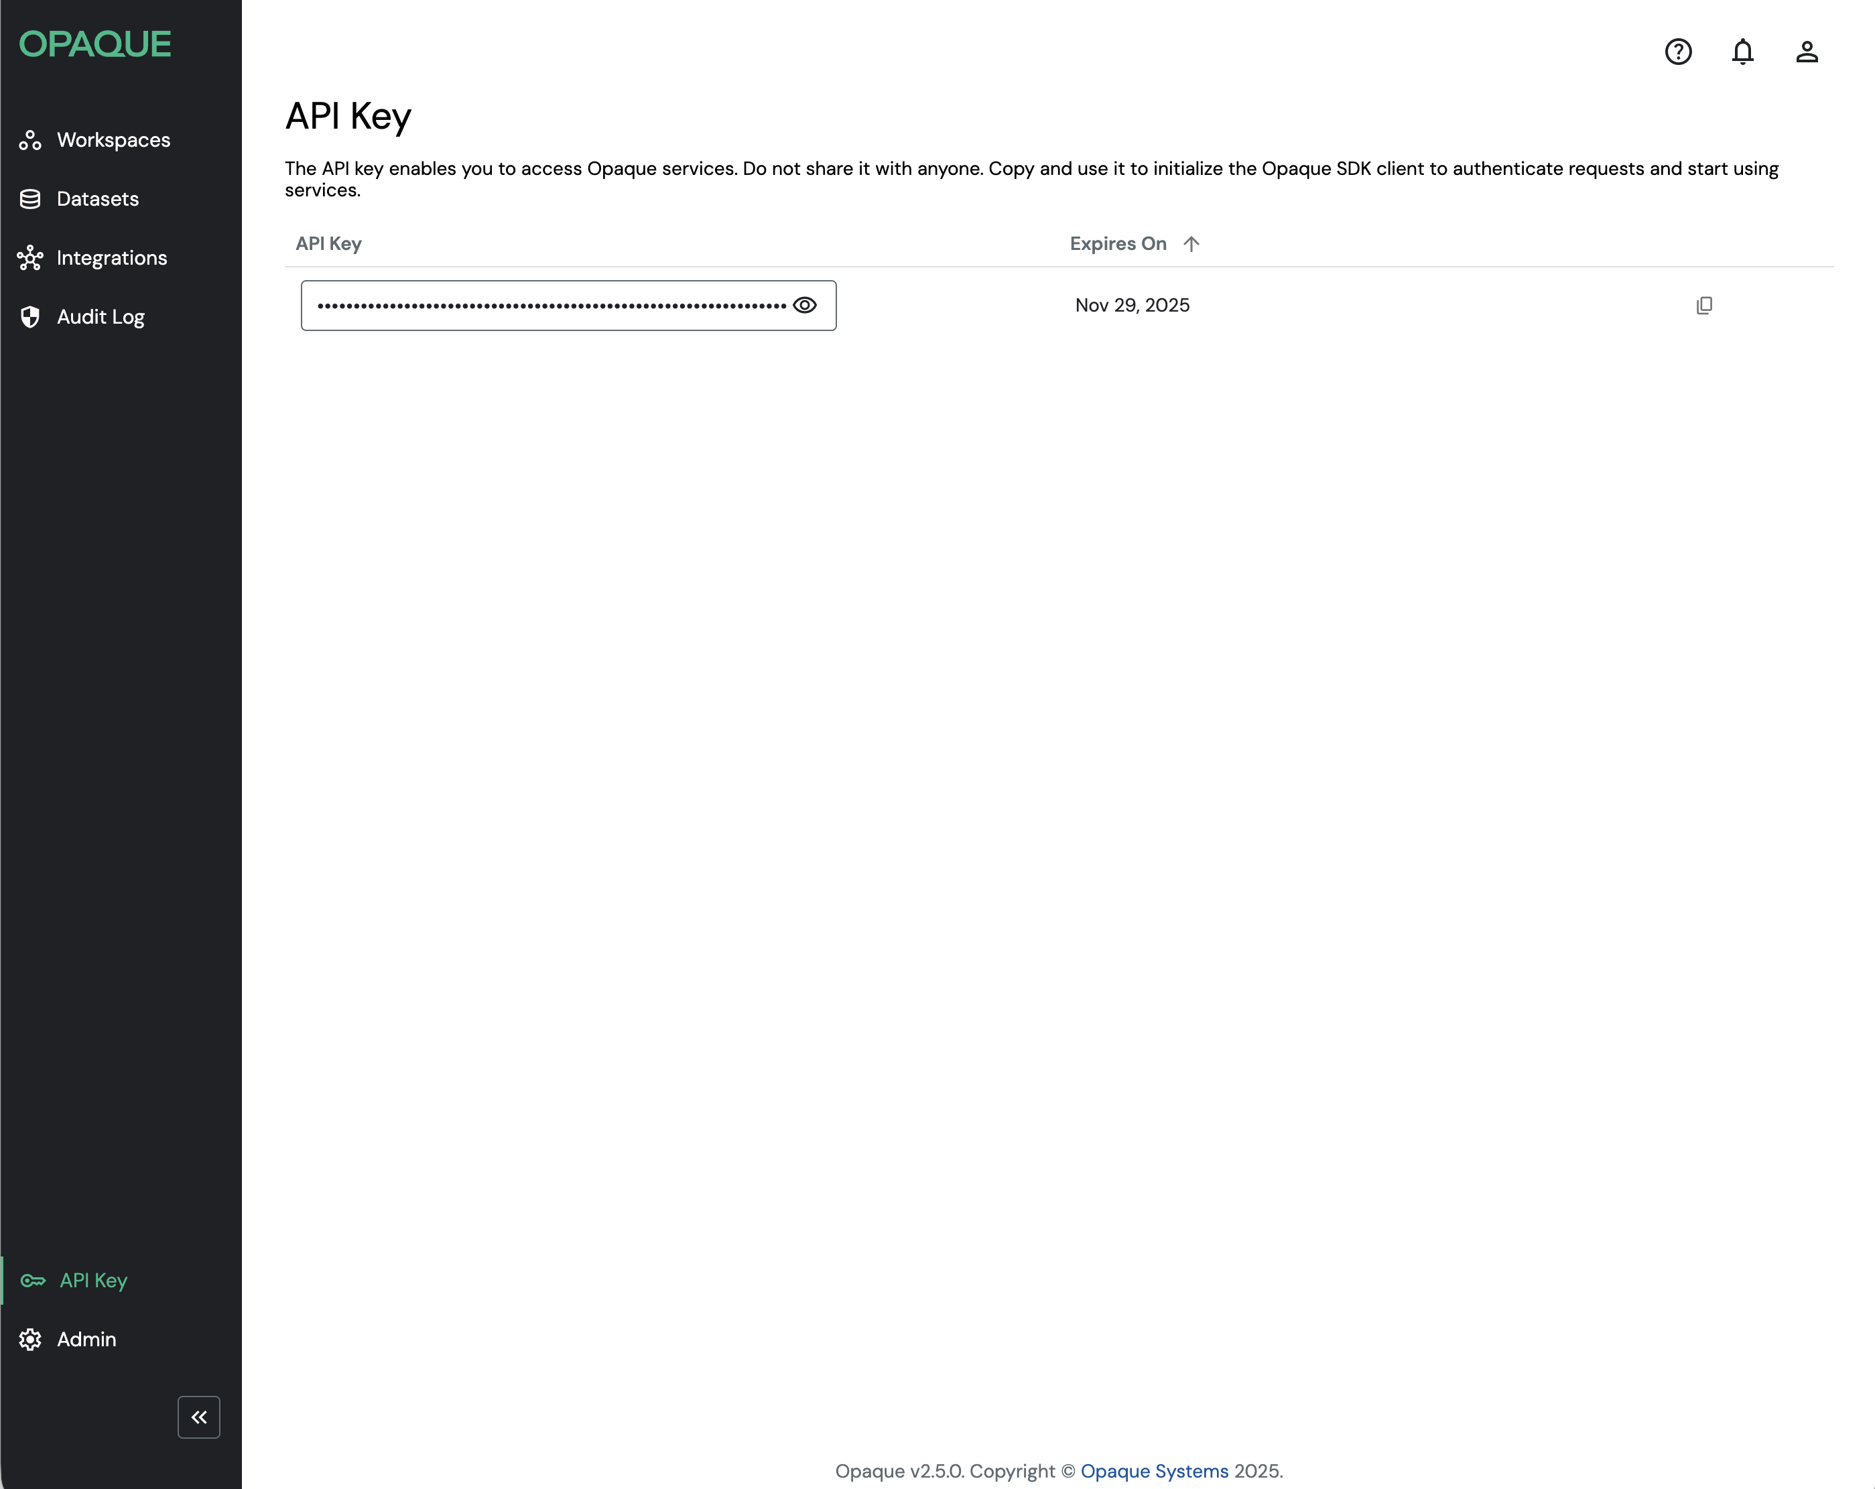Collapse the sidebar with double chevron
The width and height of the screenshot is (1875, 1489).
coord(199,1417)
